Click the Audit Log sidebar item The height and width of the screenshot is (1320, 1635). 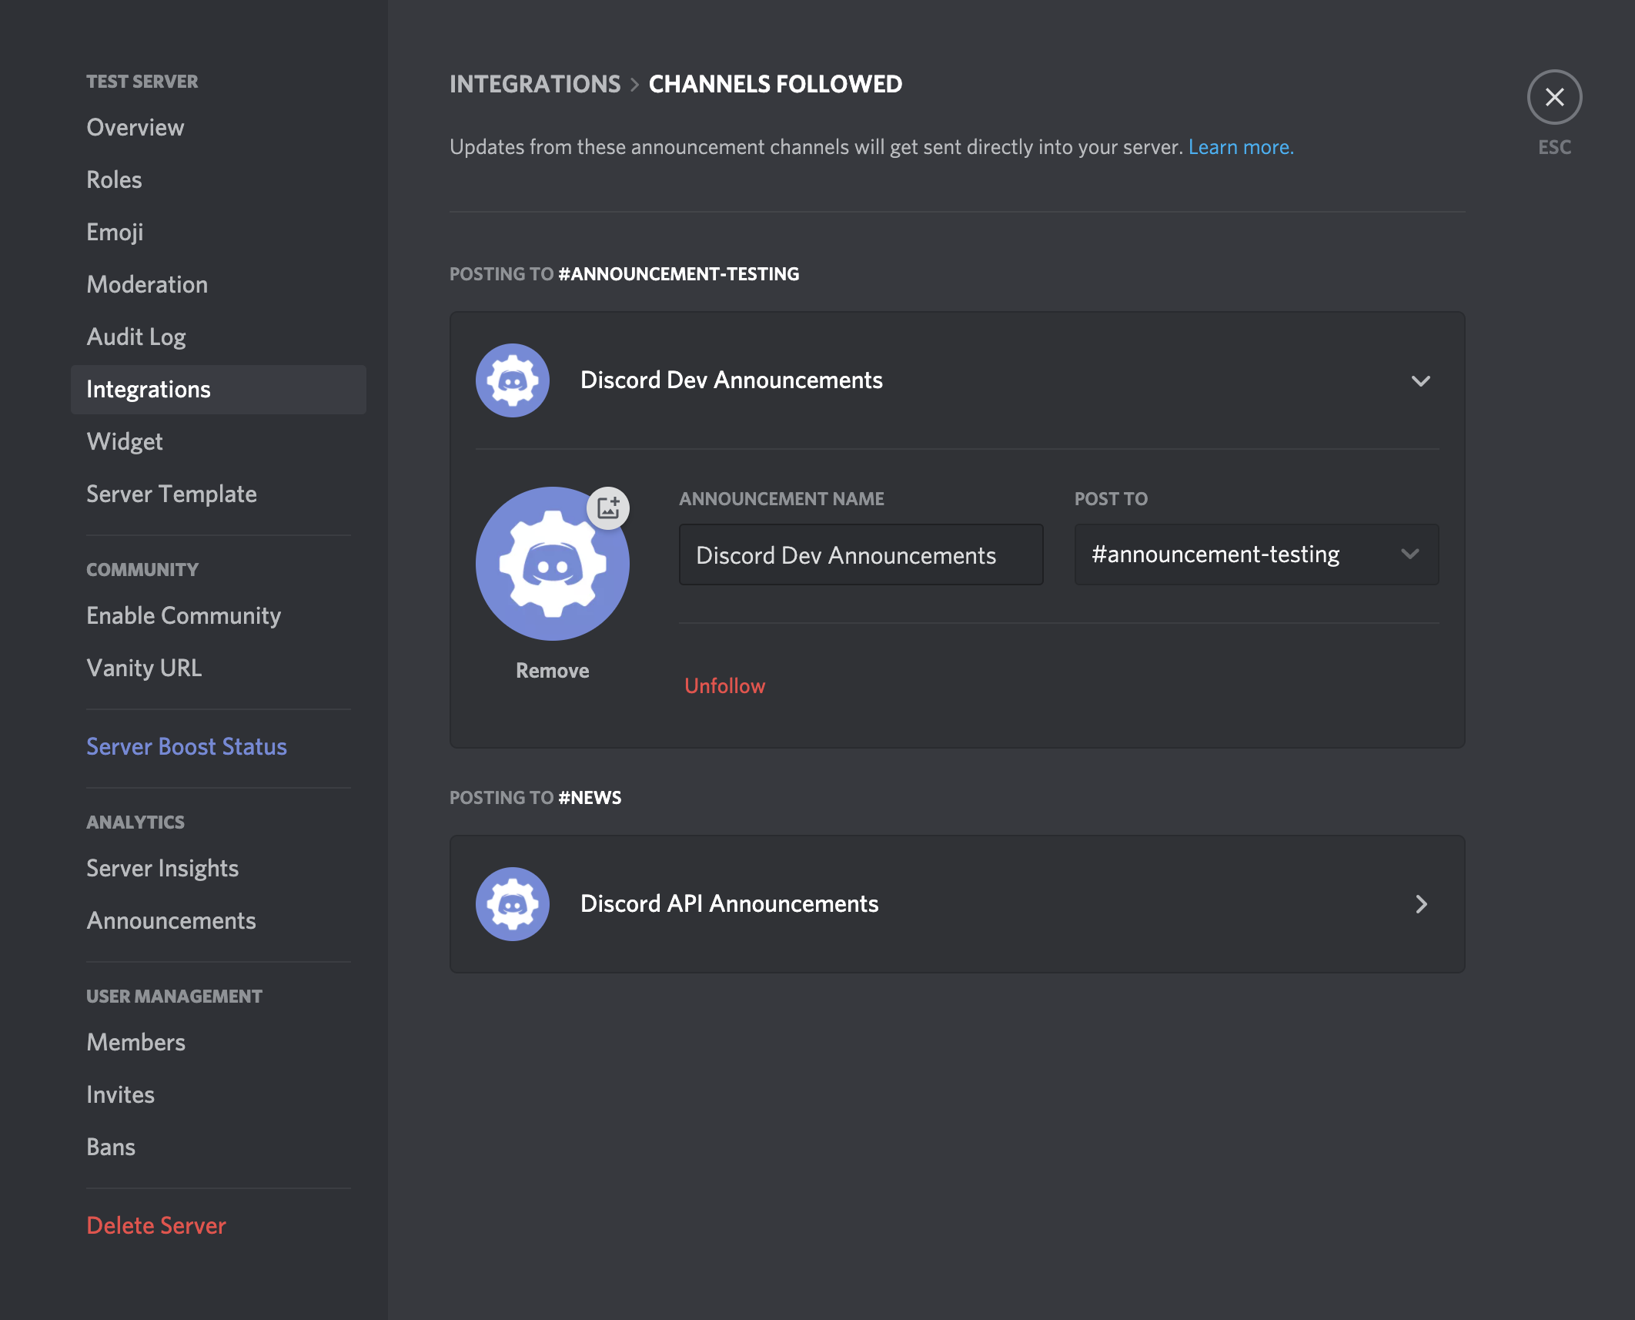pyautogui.click(x=137, y=335)
